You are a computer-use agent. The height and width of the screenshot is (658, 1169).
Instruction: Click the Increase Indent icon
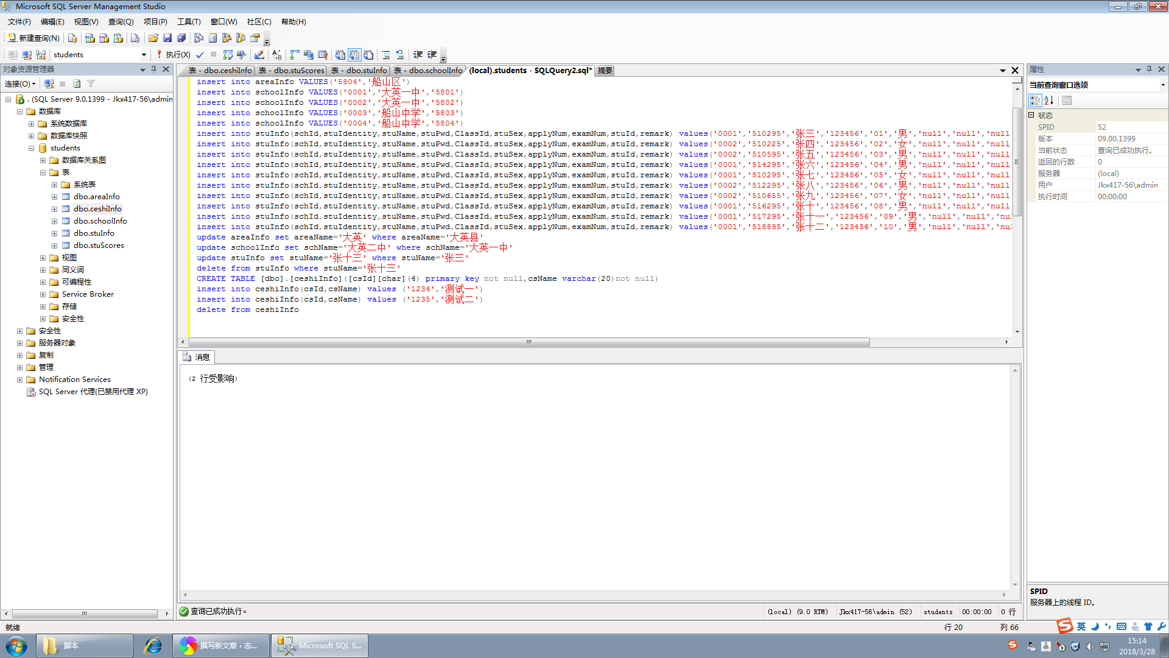coord(432,54)
